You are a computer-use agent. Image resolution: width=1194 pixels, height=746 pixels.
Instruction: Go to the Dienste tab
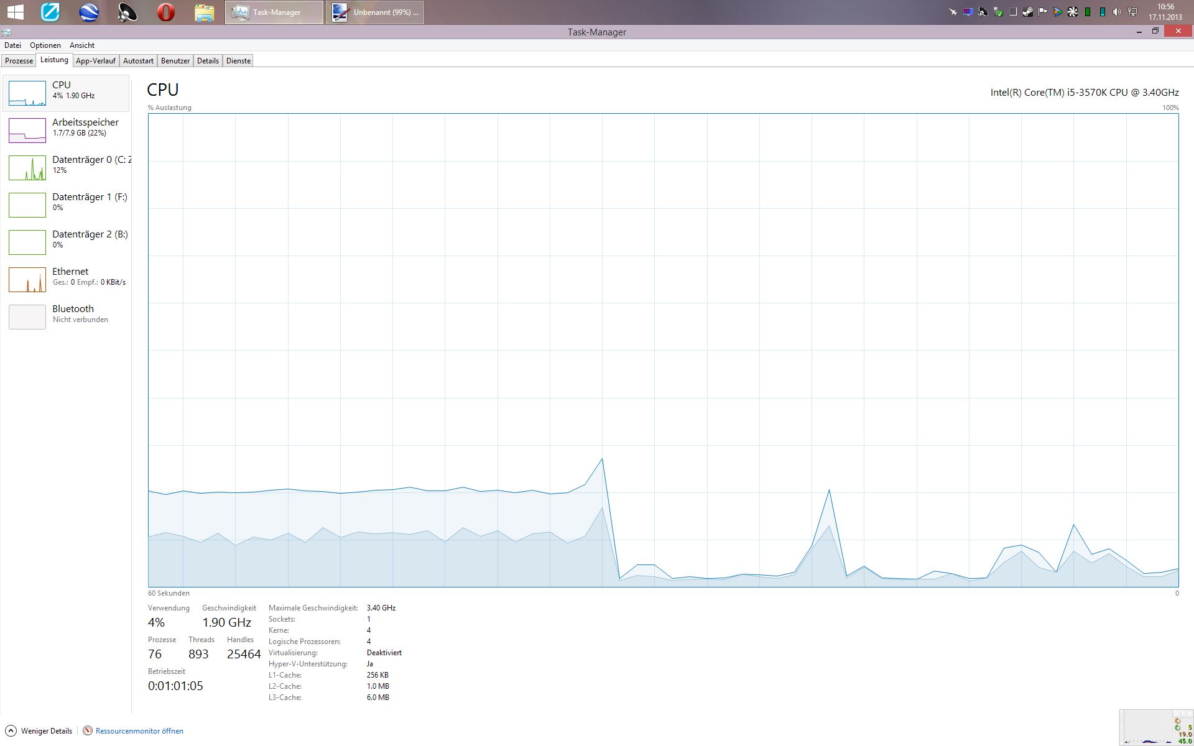tap(238, 61)
